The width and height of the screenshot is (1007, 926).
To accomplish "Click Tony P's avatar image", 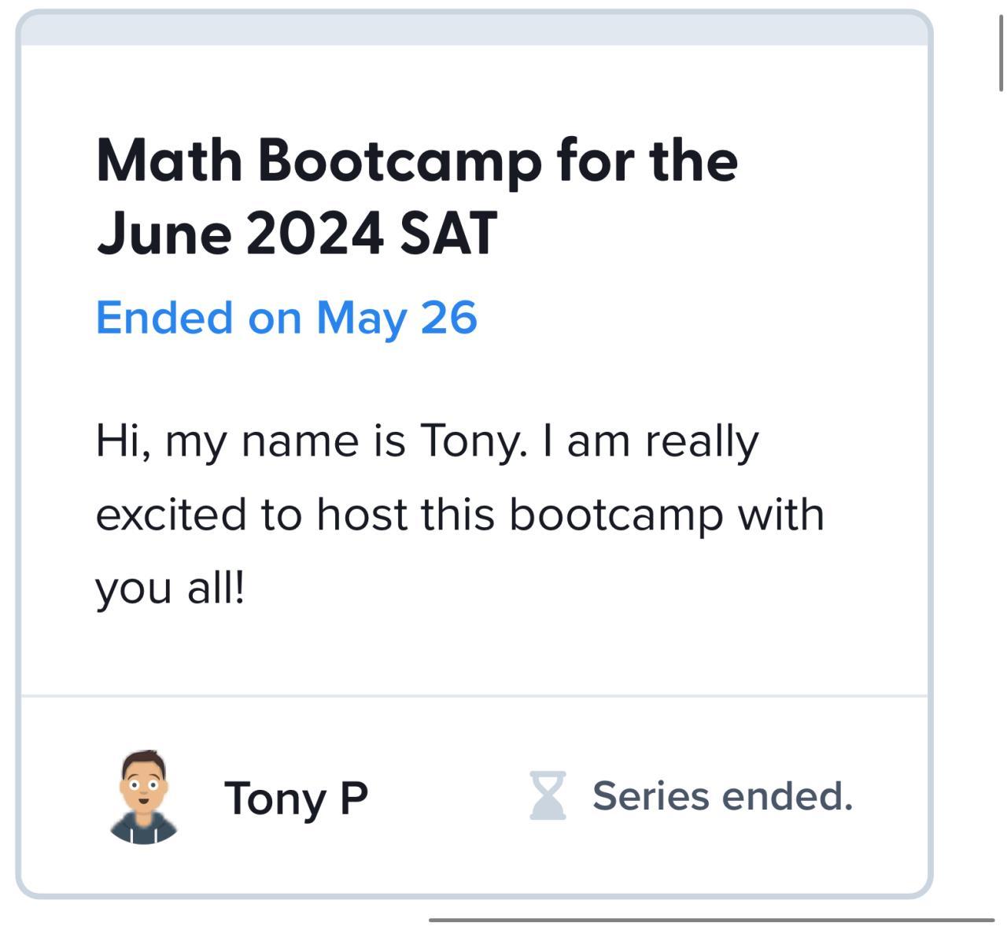I will tap(143, 796).
